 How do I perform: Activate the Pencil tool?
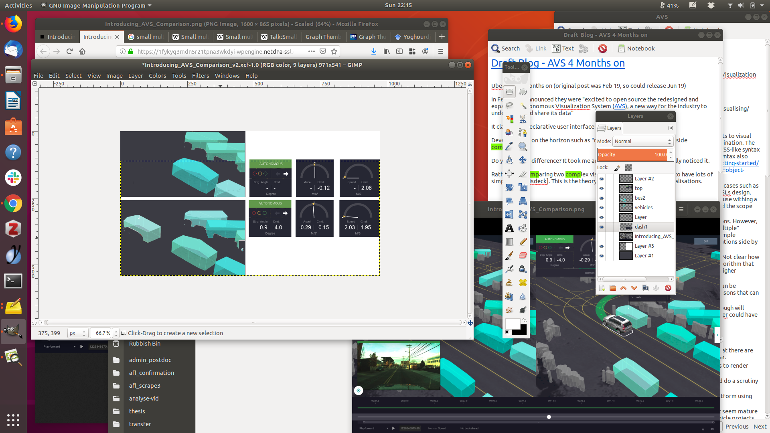(523, 242)
